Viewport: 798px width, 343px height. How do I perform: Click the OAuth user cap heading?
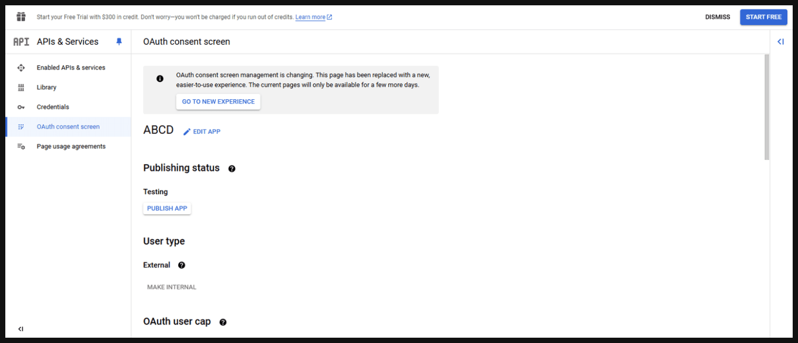(177, 321)
